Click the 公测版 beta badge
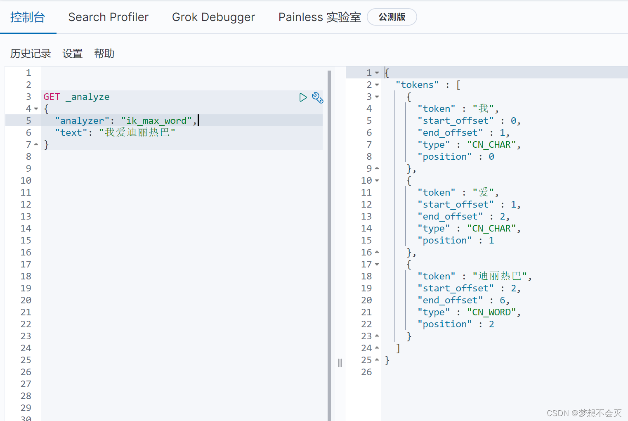This screenshot has height=421, width=628. click(x=392, y=17)
